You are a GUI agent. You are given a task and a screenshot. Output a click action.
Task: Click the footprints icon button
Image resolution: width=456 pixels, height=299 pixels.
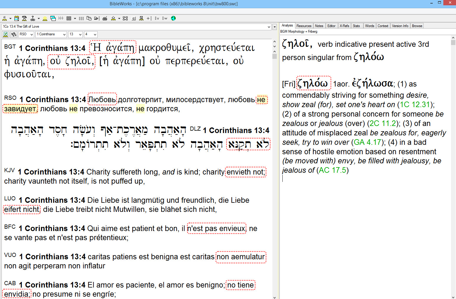[x=14, y=34]
